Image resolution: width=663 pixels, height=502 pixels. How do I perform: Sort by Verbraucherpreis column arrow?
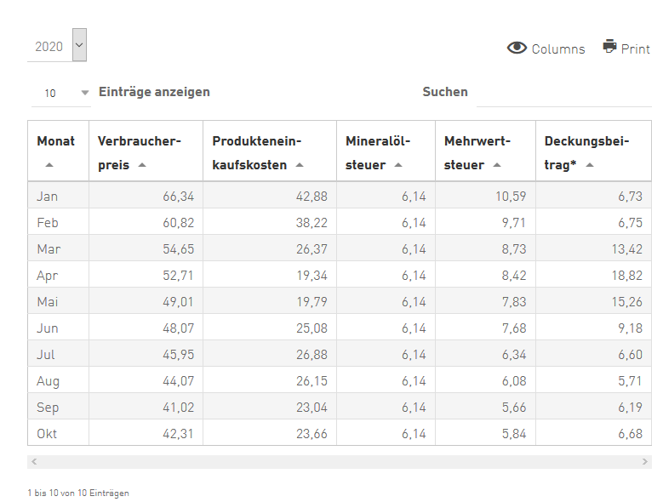(x=142, y=165)
